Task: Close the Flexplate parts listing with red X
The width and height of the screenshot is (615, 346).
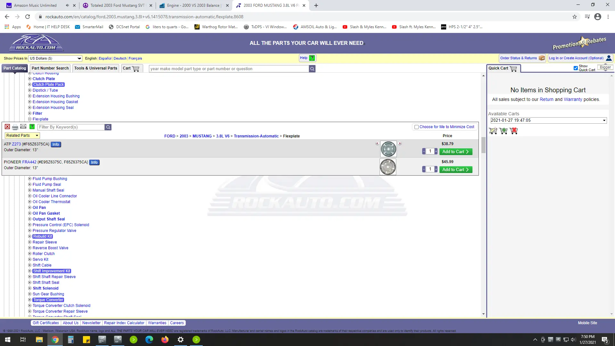Action: pos(7,127)
